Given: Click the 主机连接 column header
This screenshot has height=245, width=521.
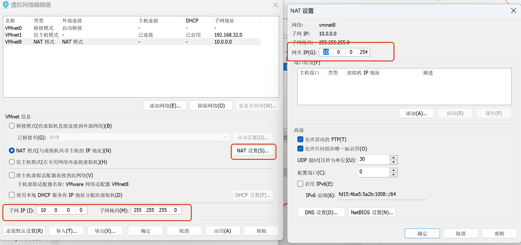Looking at the screenshot, I should [x=160, y=21].
